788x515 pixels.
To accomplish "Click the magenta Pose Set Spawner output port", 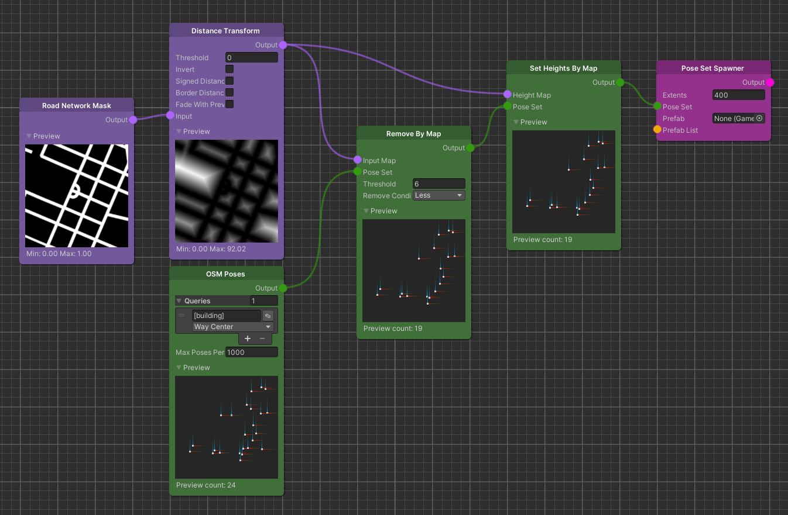I will [x=770, y=82].
